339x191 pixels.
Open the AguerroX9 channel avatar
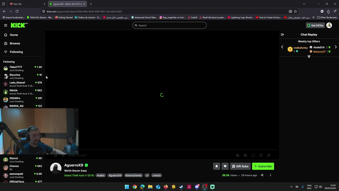pyautogui.click(x=56, y=168)
